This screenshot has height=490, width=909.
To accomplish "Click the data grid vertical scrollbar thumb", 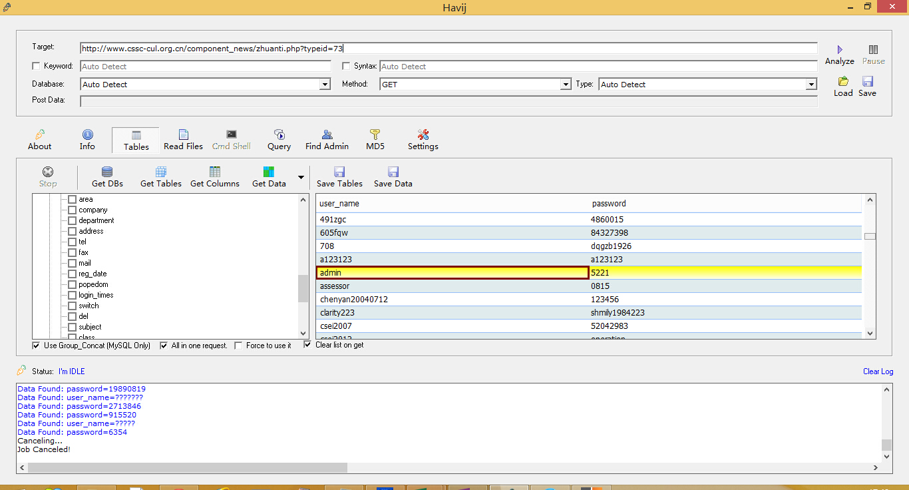I will point(870,236).
